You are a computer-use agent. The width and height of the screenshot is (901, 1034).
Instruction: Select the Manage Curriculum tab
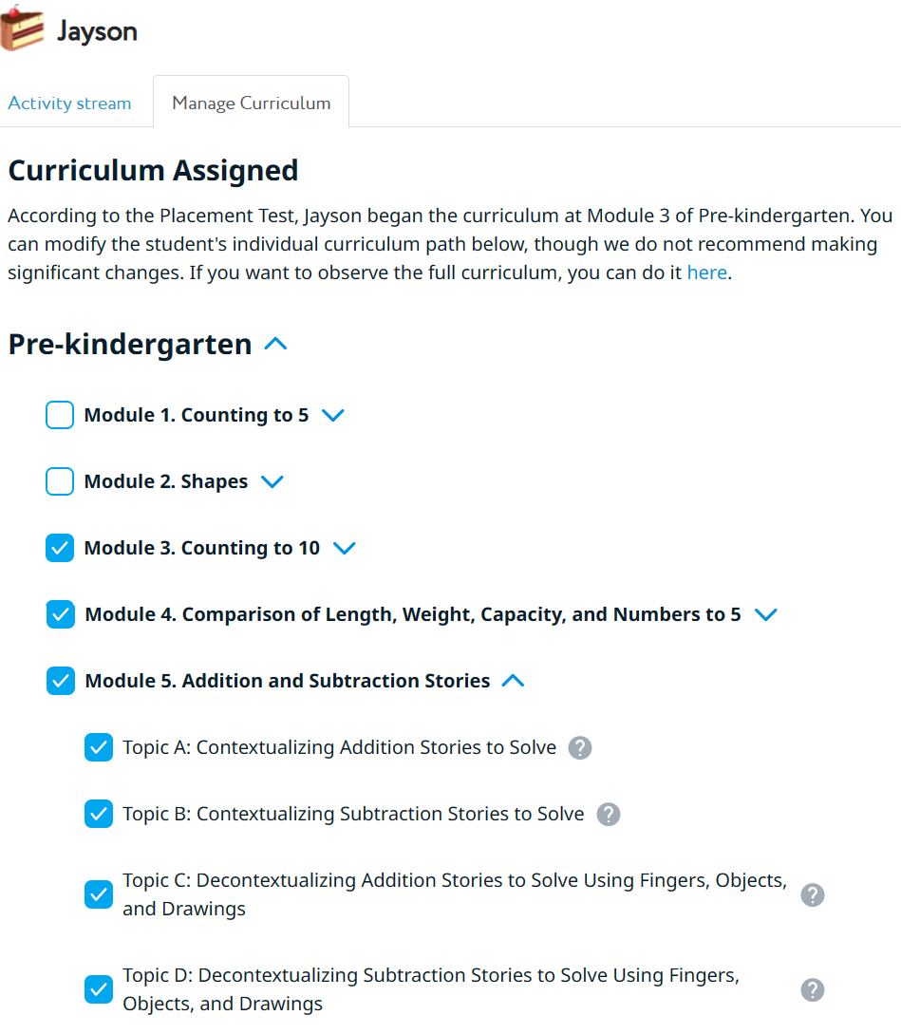pyautogui.click(x=252, y=103)
